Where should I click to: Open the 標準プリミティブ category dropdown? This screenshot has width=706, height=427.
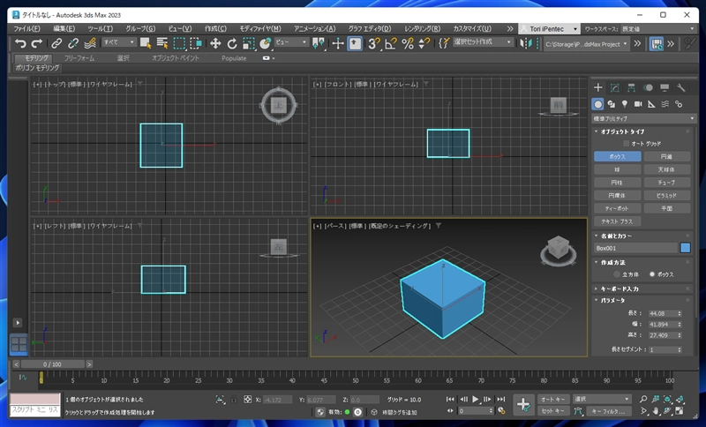point(643,119)
